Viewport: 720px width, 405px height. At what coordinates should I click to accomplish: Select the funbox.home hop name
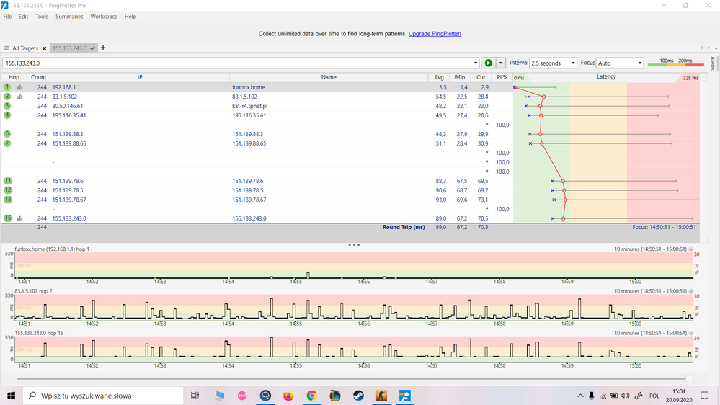pyautogui.click(x=249, y=87)
